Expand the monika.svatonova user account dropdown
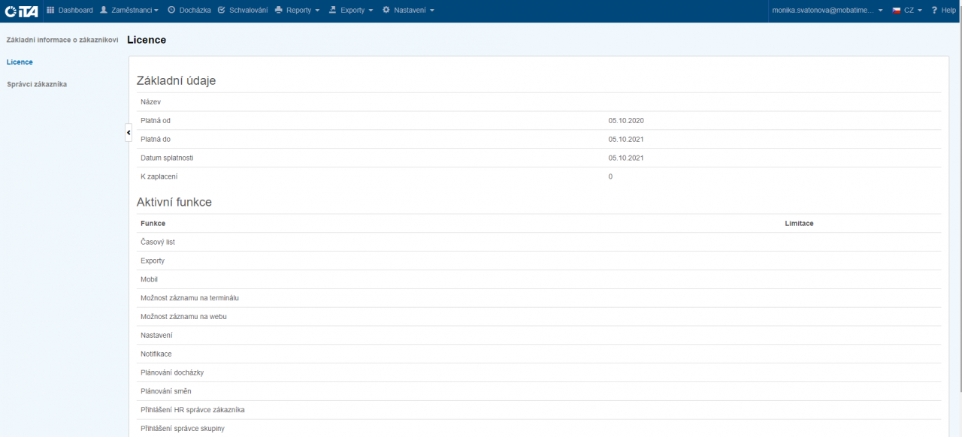962x437 pixels. (x=827, y=11)
